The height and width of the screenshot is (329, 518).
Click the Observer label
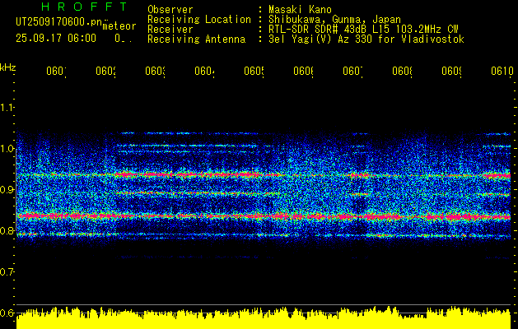(x=170, y=9)
